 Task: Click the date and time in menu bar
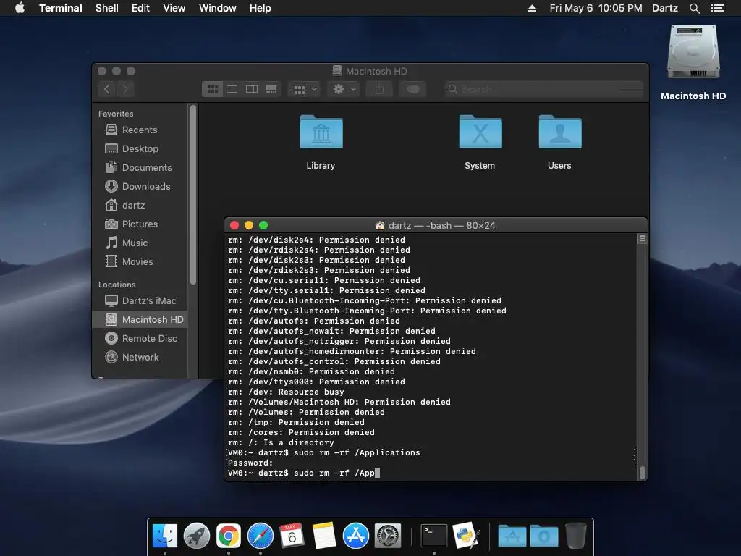pyautogui.click(x=596, y=8)
